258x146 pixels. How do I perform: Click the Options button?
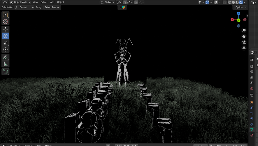tap(241, 7)
